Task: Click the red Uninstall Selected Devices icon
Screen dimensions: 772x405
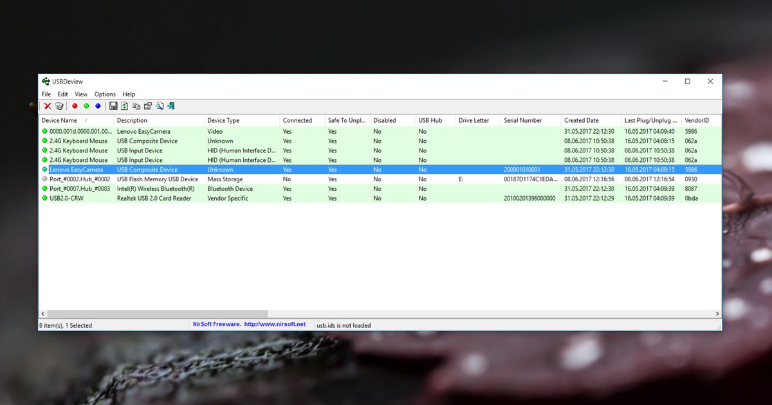Action: click(48, 105)
